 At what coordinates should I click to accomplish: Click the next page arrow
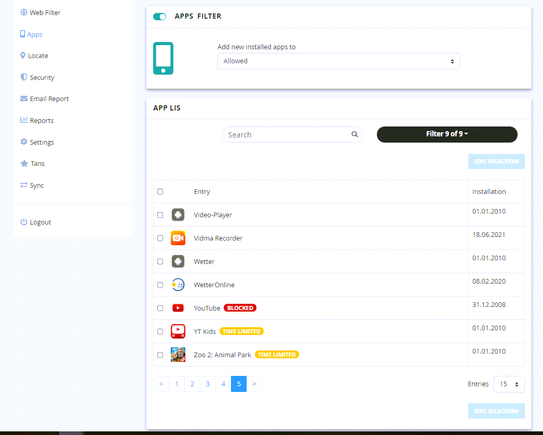pyautogui.click(x=254, y=384)
